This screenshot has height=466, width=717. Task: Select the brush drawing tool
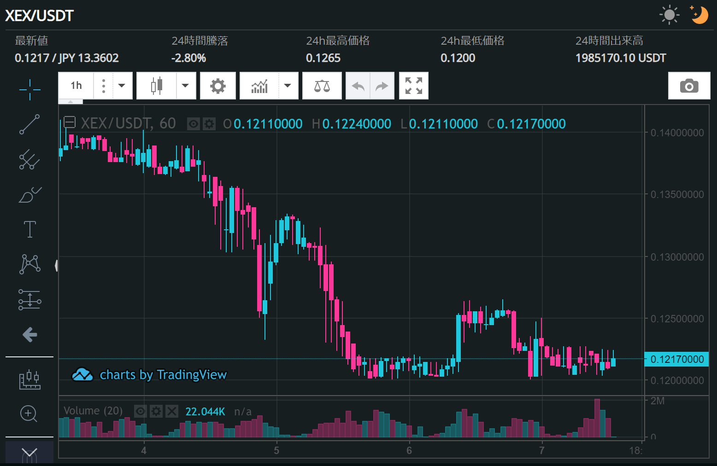point(29,194)
